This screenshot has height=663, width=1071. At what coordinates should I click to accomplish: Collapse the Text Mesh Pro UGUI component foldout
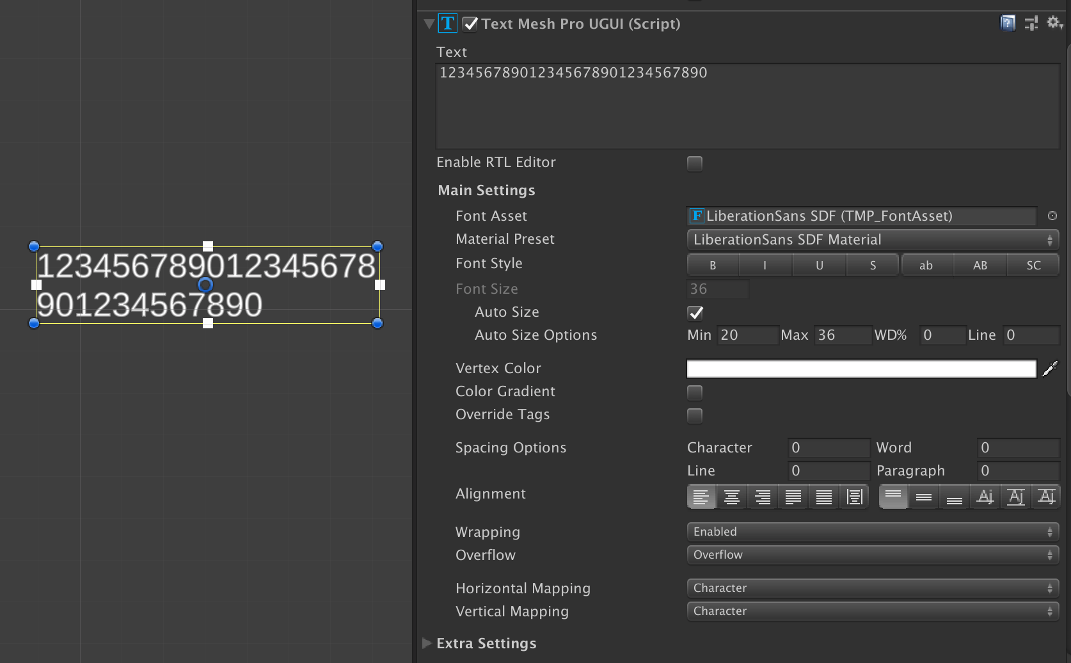coord(429,24)
